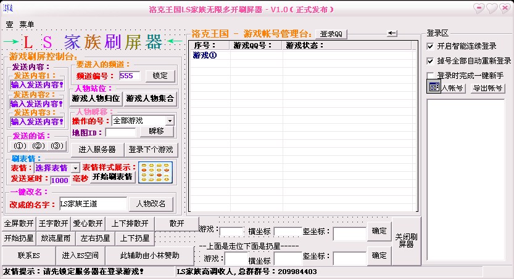
Task: Click 开始扔星 button
Action: pos(19,238)
